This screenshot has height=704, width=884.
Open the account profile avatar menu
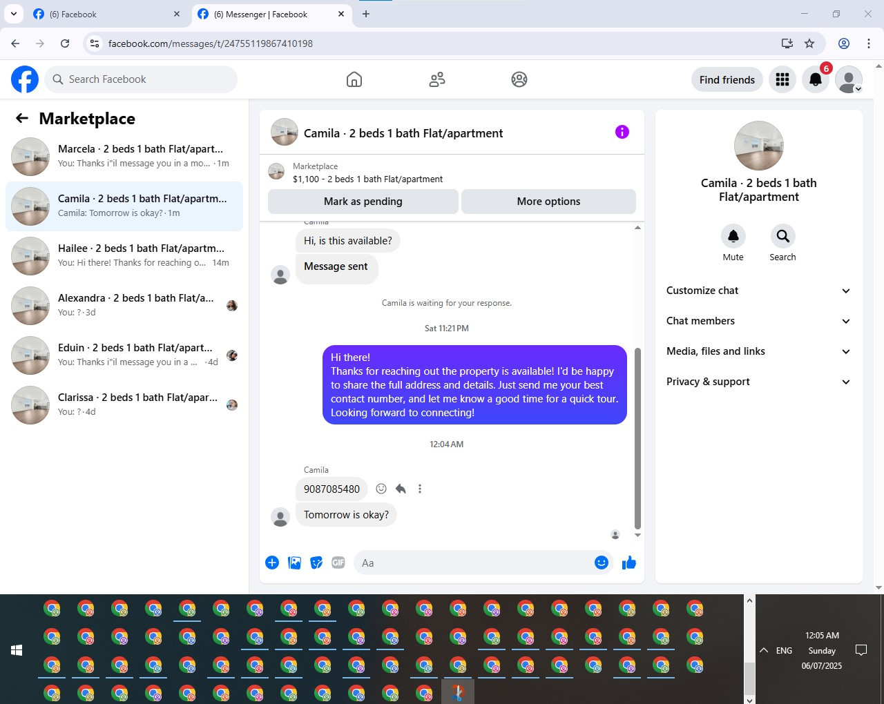[849, 79]
